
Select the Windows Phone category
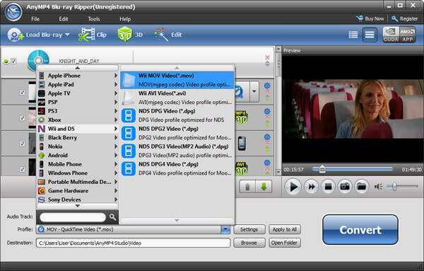click(x=78, y=173)
